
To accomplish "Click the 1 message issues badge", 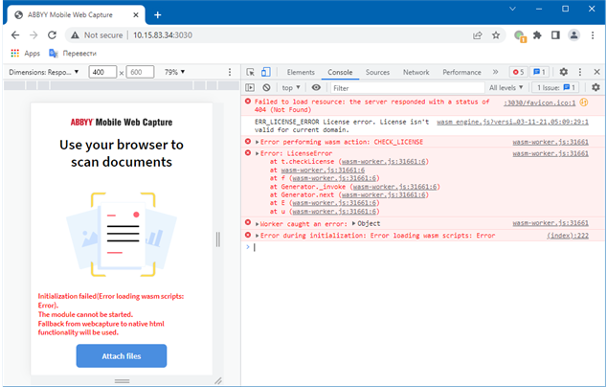I will [x=539, y=72].
